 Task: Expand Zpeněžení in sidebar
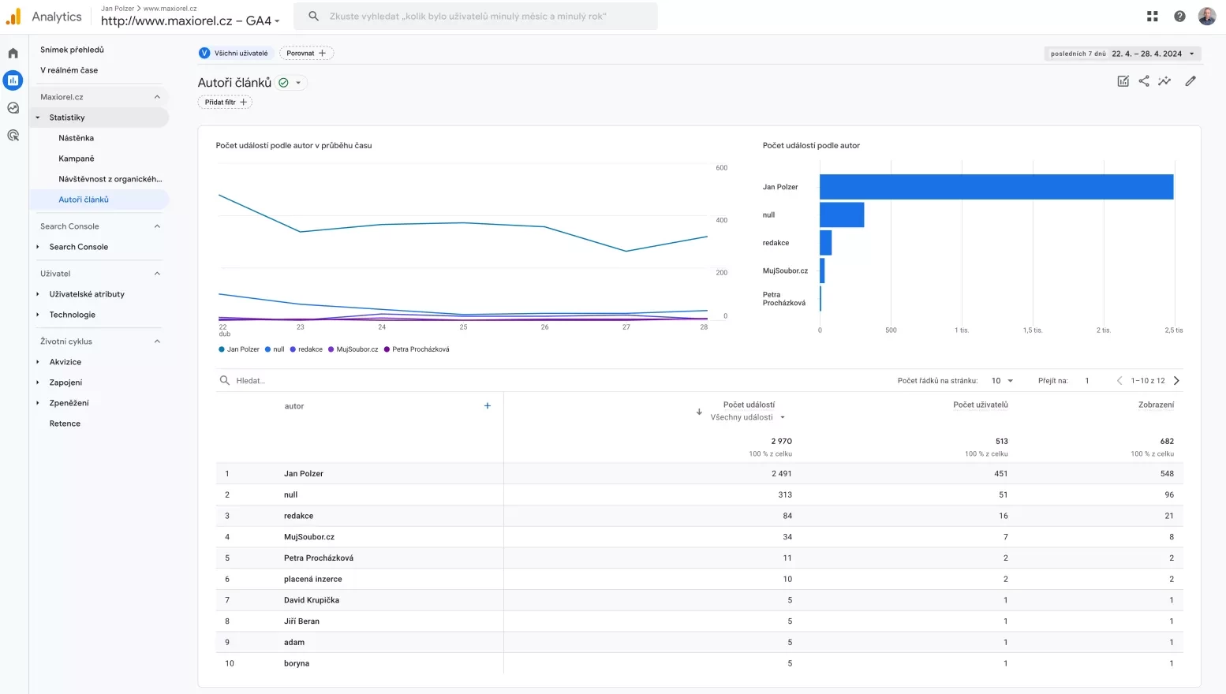37,403
